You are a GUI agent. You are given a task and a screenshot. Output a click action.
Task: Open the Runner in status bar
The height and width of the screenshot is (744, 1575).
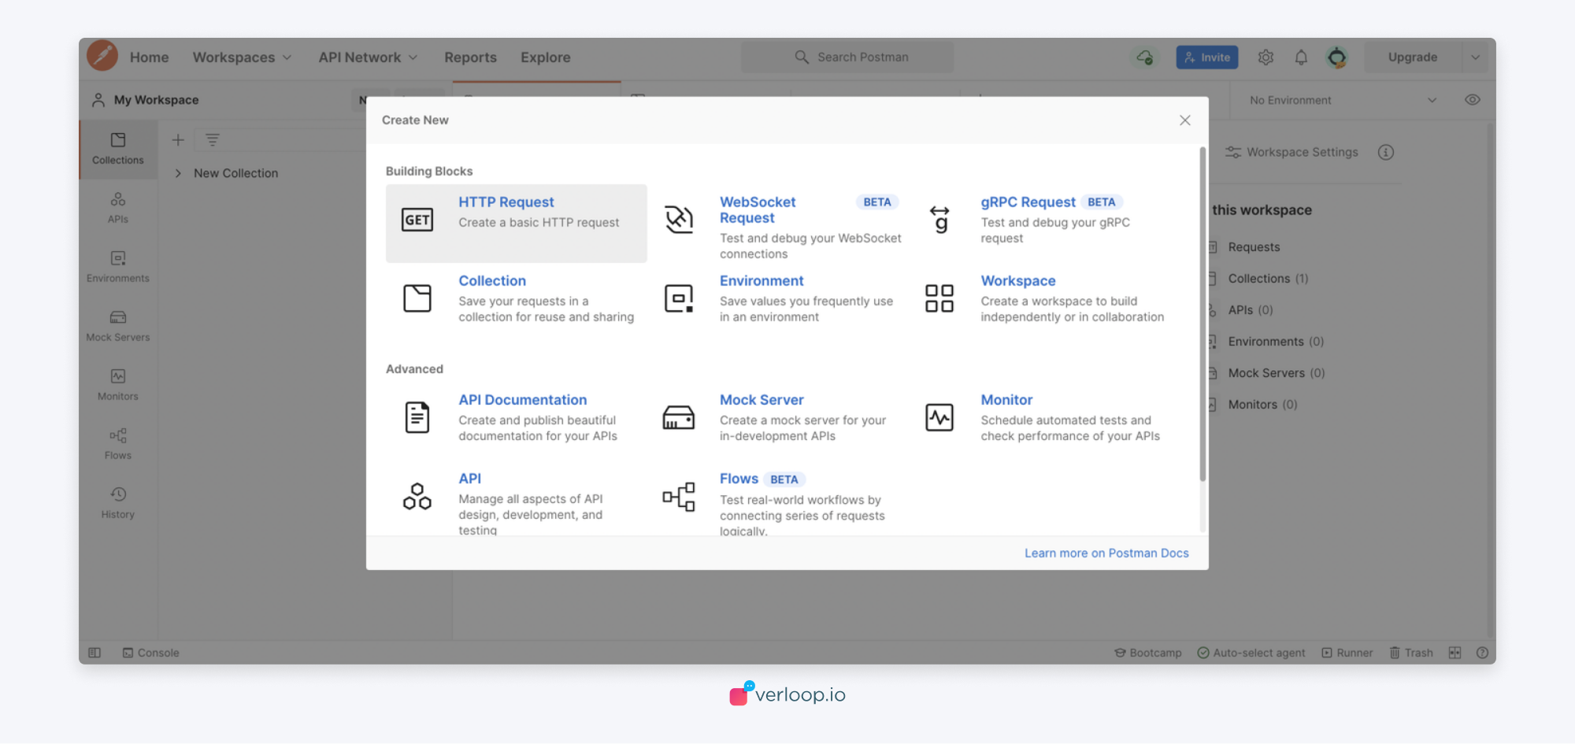click(1347, 653)
